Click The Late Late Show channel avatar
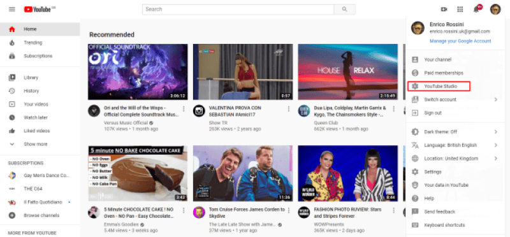 (x=199, y=212)
